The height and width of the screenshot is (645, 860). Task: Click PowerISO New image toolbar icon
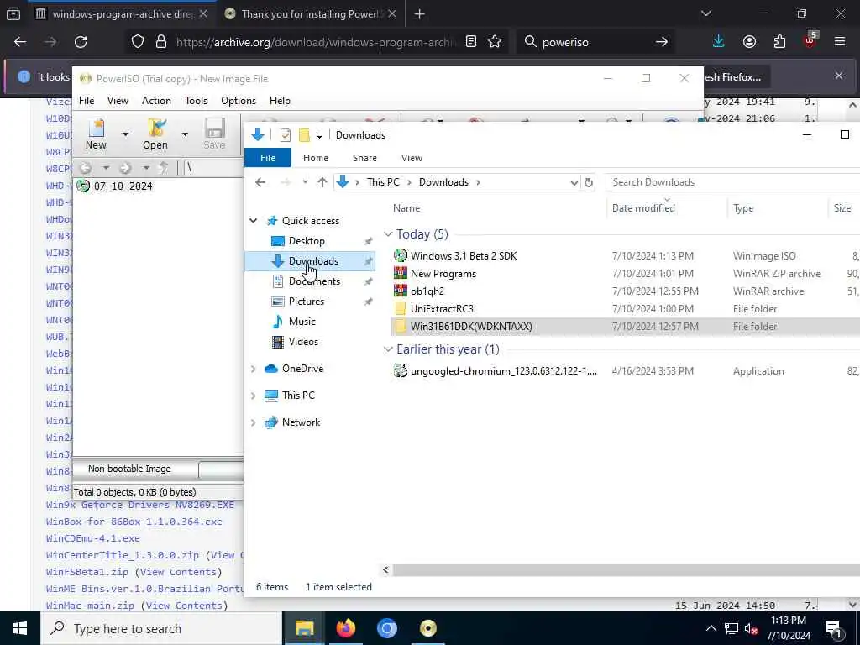pos(96,134)
